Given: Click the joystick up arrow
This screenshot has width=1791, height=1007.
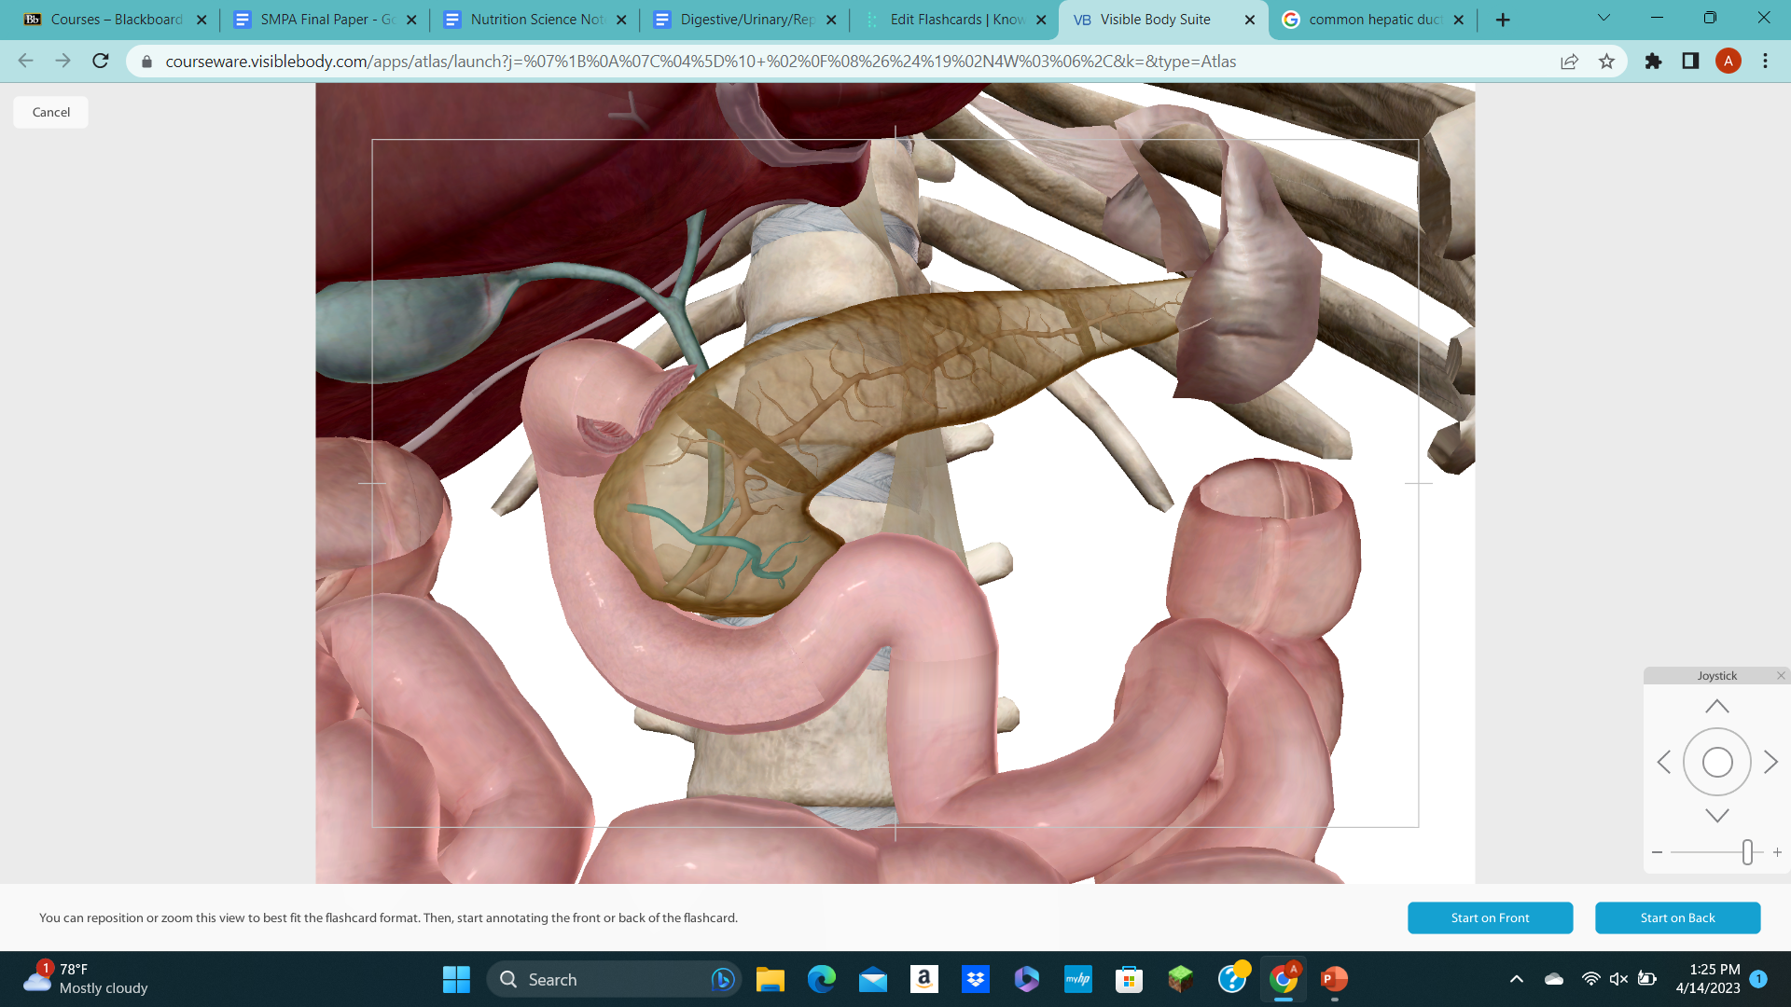Looking at the screenshot, I should (x=1717, y=706).
